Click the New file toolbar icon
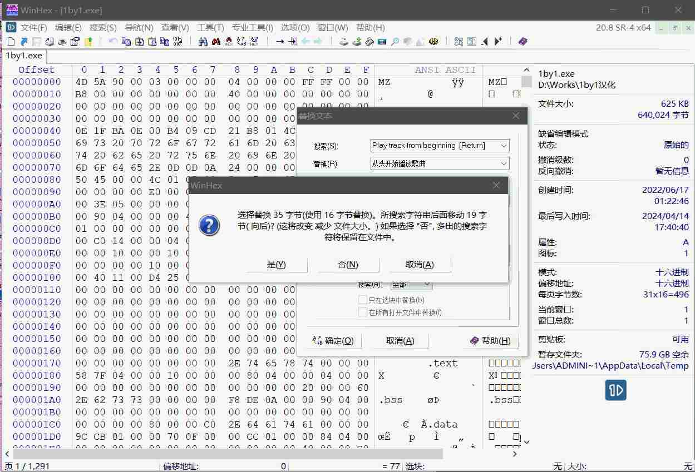 coord(11,42)
